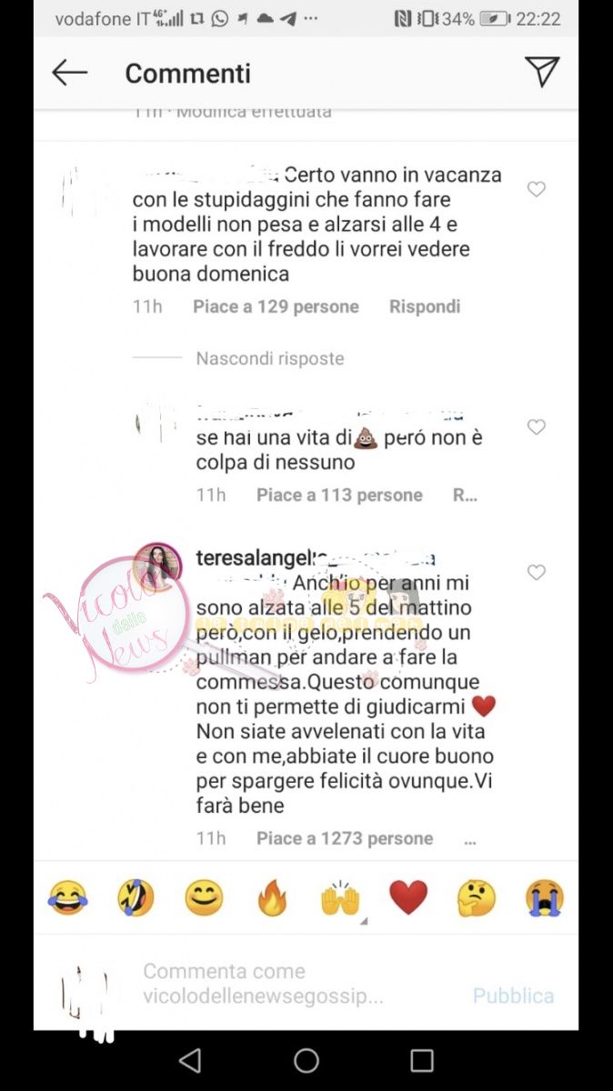The image size is (613, 1091).
Task: Tap the back arrow in the Commenti header
Action: pyautogui.click(x=69, y=73)
